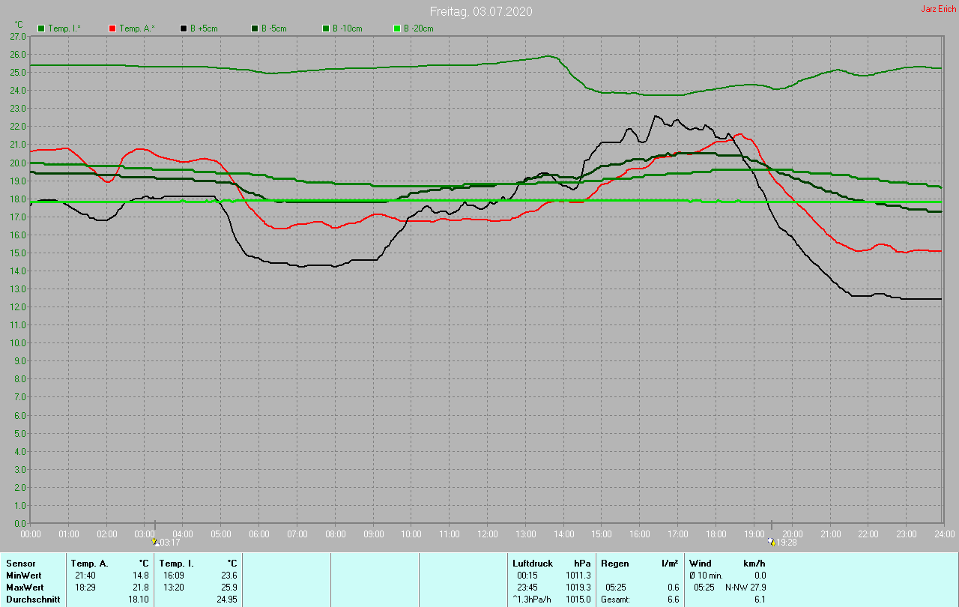Click the B -5cm legend label
The image size is (959, 607).
click(x=273, y=28)
